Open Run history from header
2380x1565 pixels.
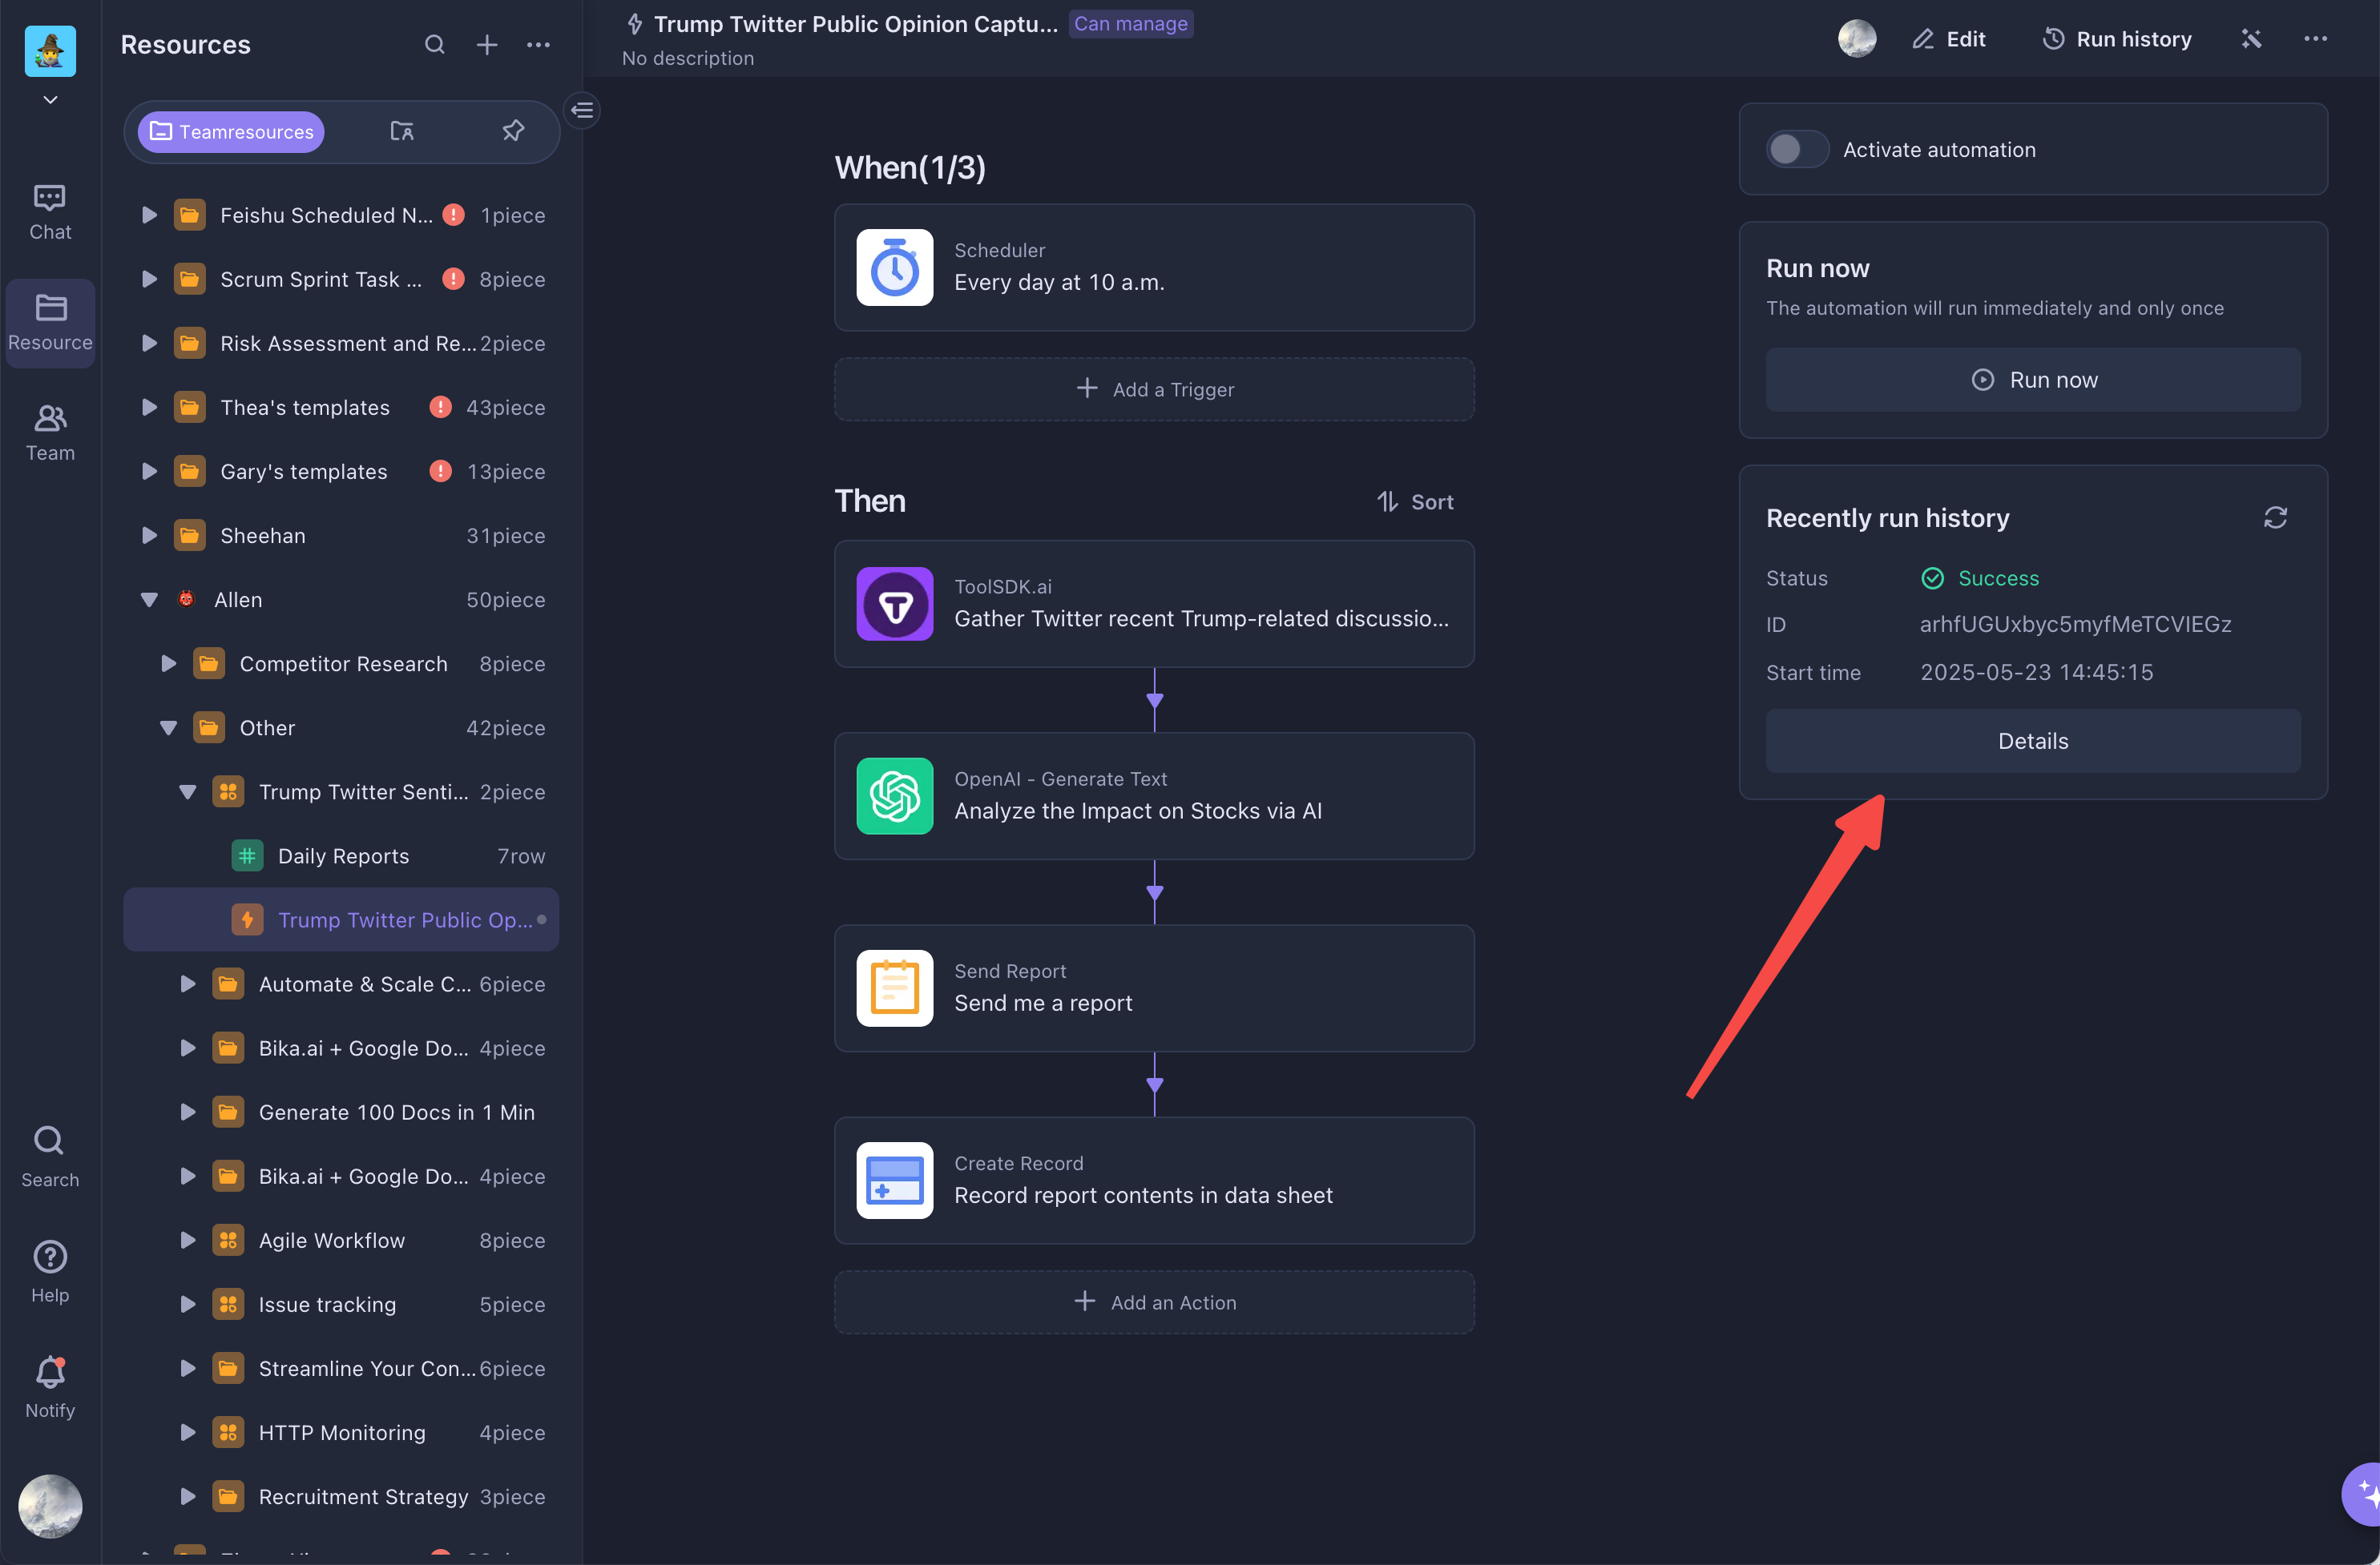2117,39
